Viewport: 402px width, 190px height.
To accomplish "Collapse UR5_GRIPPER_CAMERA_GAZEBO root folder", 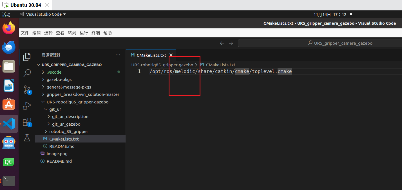I will 39,65.
